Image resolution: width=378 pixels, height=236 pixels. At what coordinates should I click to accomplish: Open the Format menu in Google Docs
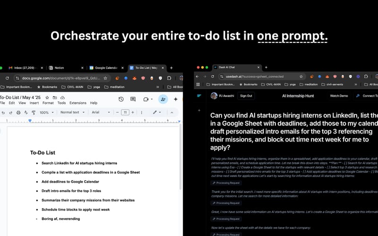click(x=48, y=103)
